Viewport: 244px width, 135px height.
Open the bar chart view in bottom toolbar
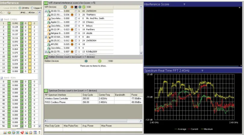pyautogui.click(x=5, y=133)
